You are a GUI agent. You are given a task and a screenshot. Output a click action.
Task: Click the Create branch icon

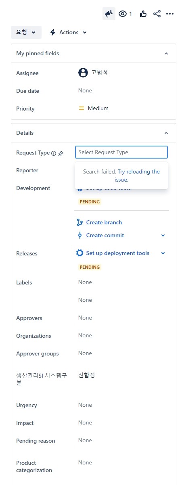(x=79, y=222)
